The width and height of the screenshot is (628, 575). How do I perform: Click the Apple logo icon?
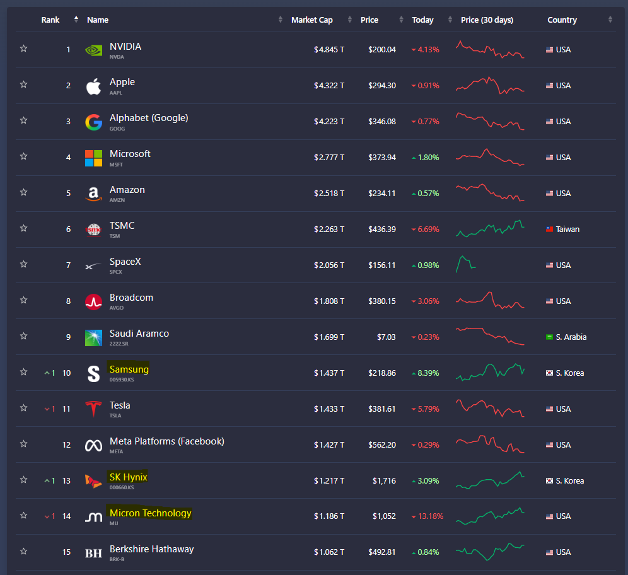click(x=94, y=86)
